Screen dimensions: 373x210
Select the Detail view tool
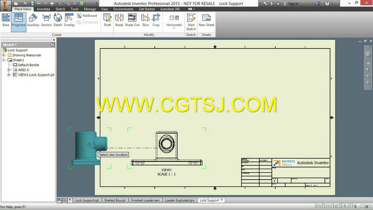tap(57, 20)
